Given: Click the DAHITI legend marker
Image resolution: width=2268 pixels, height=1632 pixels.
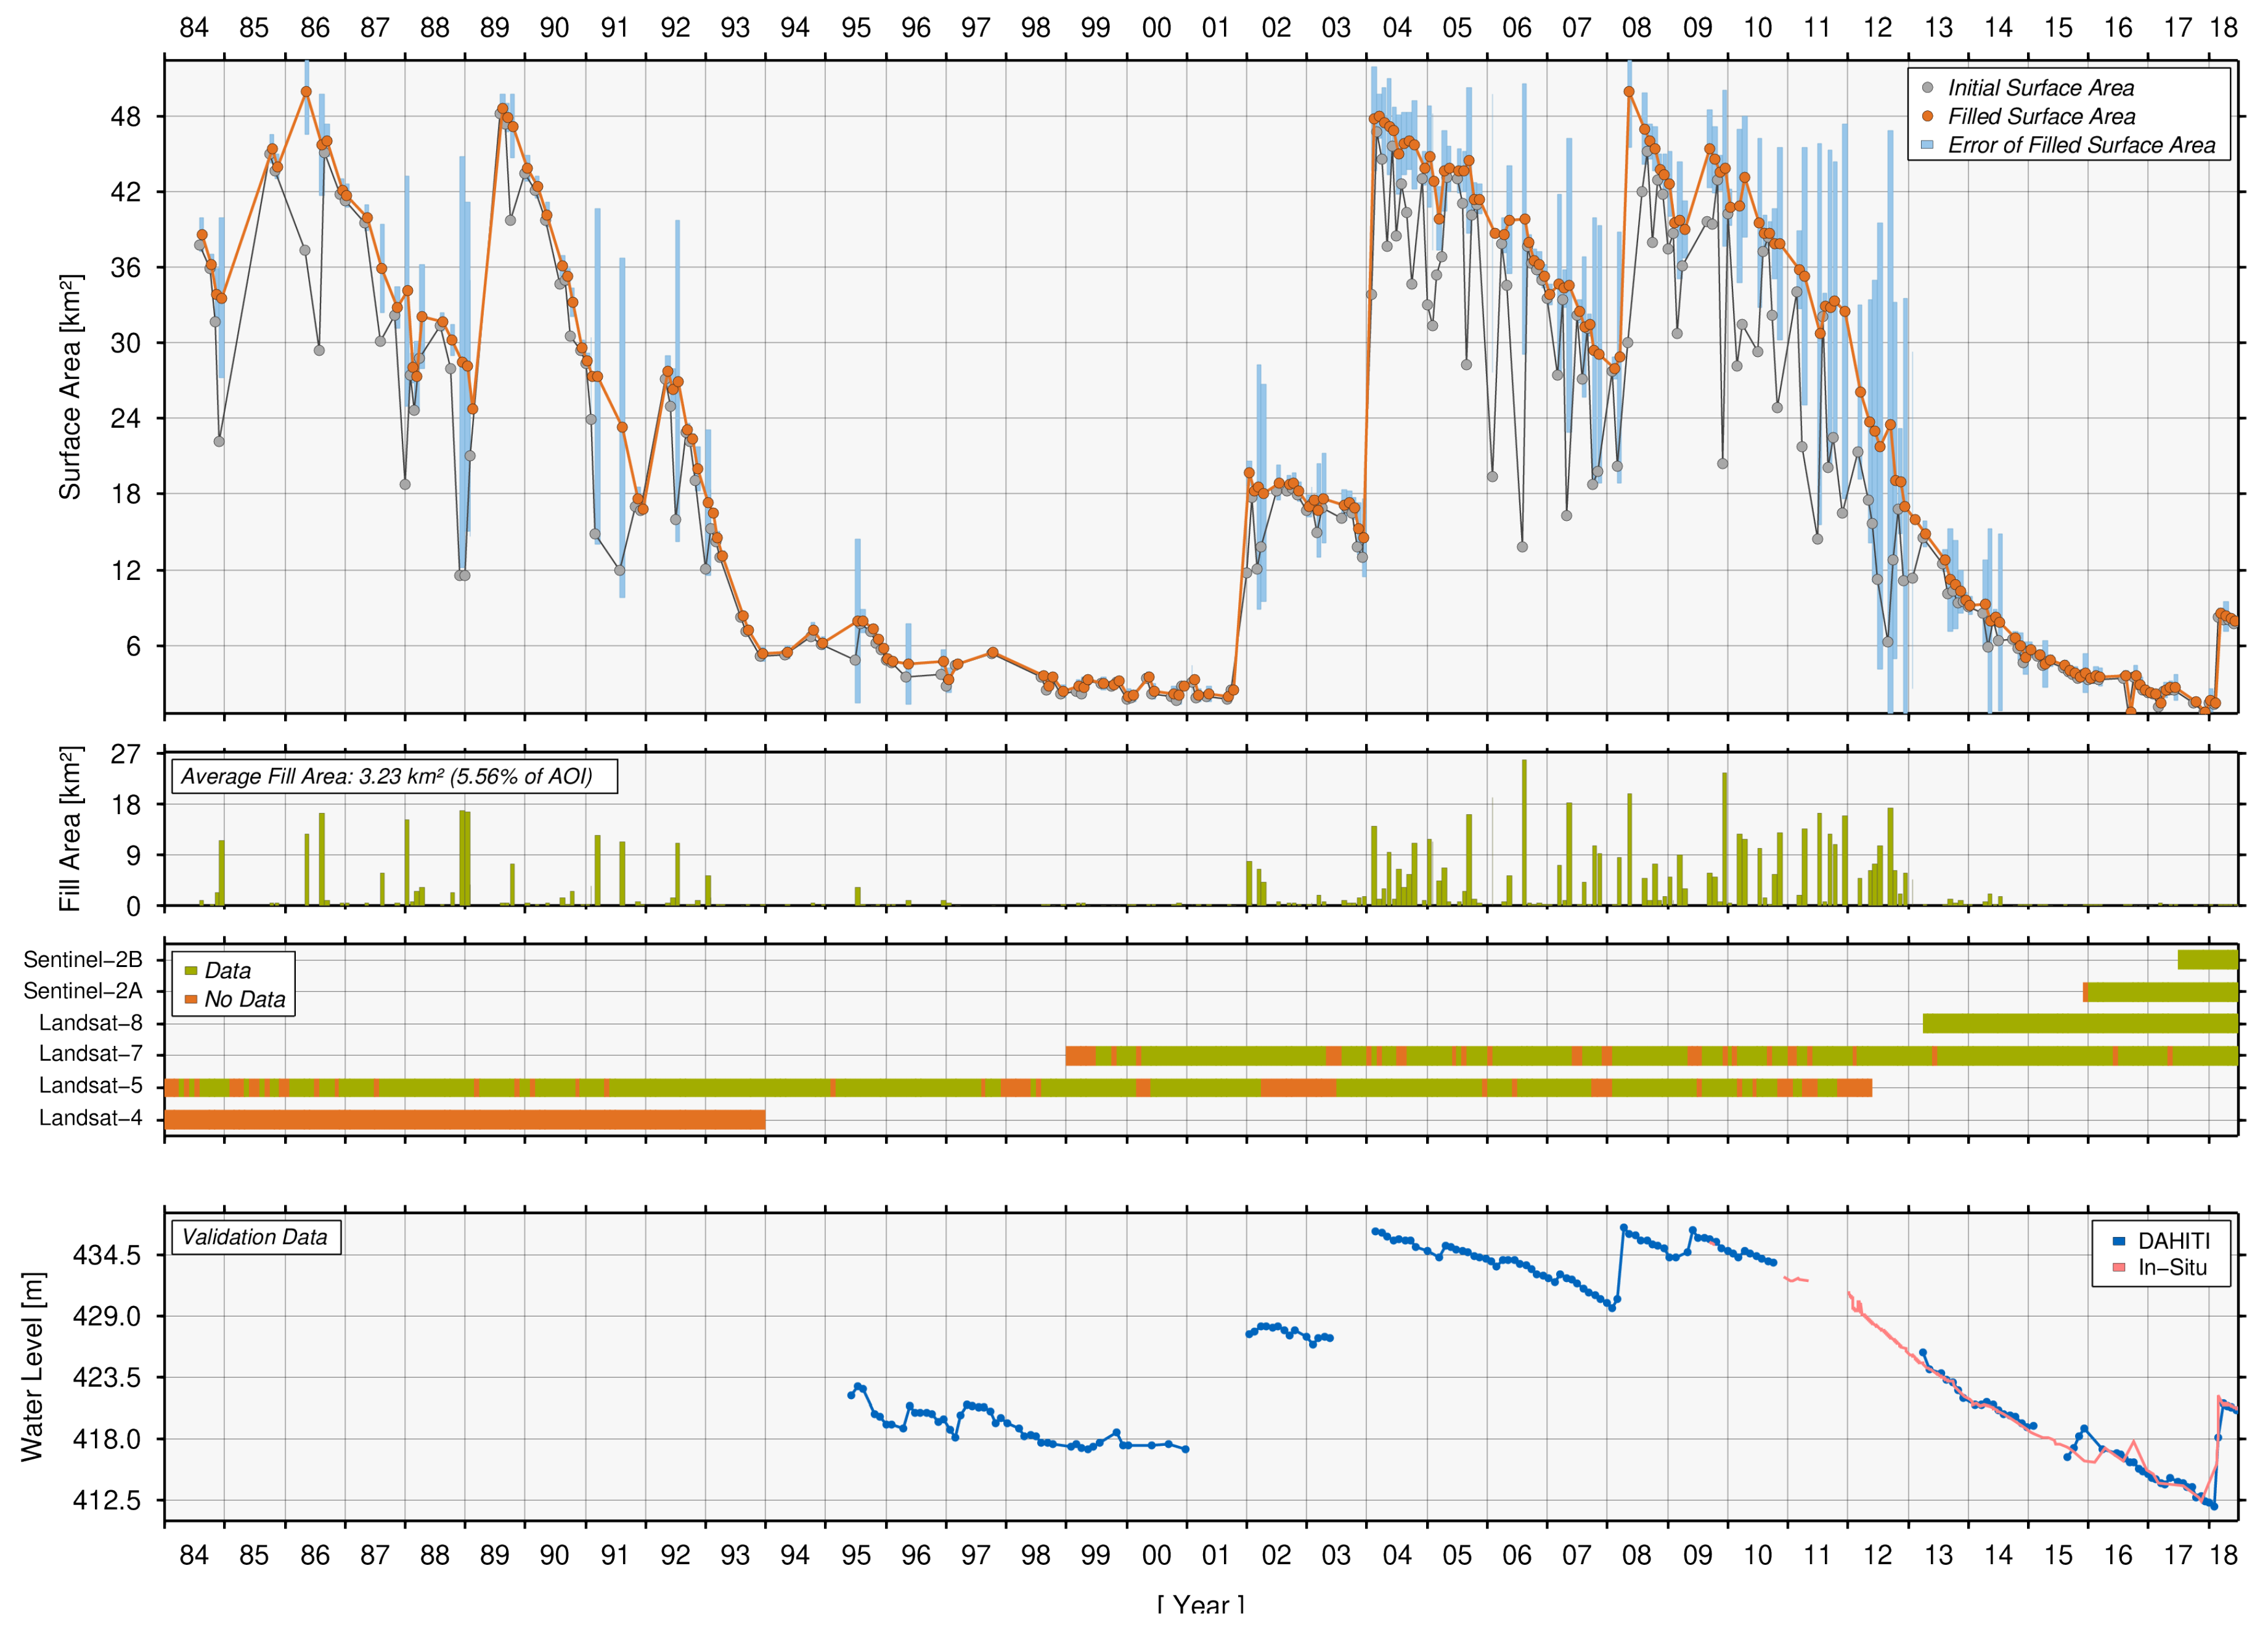Looking at the screenshot, I should 2118,1241.
